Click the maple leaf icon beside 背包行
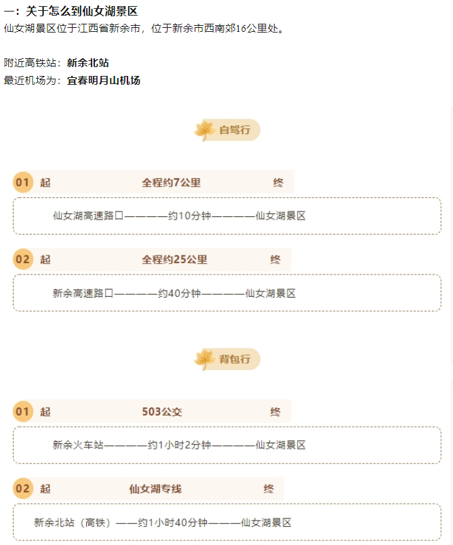Viewport: 453px width, 545px height. click(205, 360)
